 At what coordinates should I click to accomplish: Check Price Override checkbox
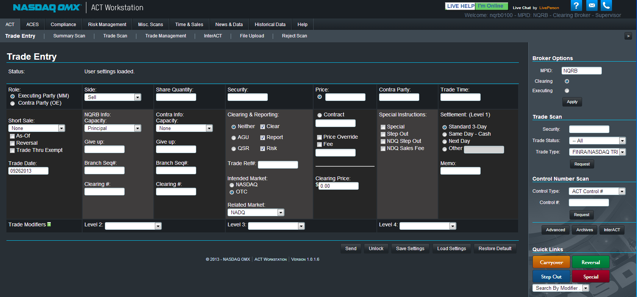click(319, 137)
